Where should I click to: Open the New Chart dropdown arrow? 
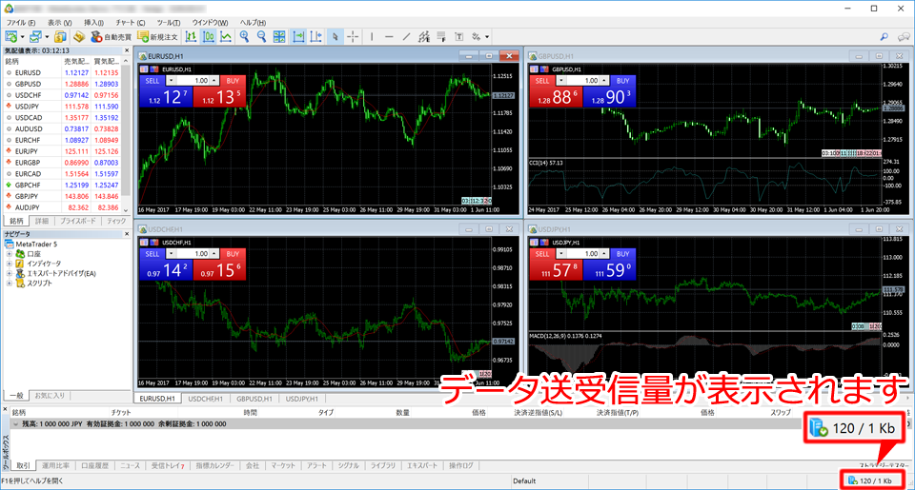point(22,37)
